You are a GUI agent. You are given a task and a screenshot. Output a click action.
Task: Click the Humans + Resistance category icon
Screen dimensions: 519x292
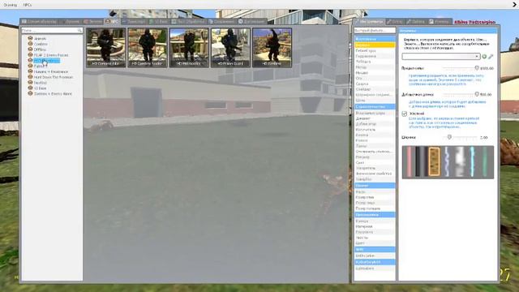click(x=30, y=71)
